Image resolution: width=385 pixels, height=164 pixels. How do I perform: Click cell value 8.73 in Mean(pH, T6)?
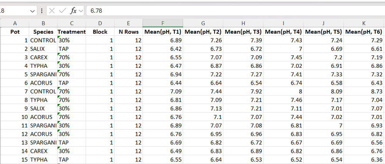click(364, 92)
